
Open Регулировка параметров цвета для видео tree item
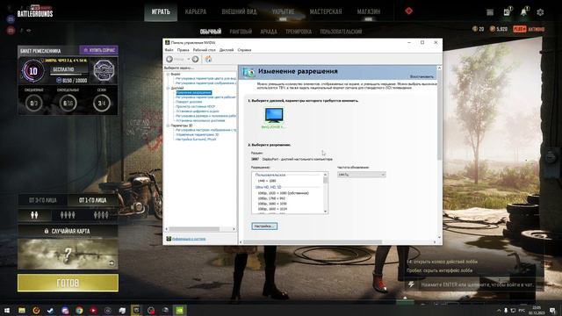coord(205,78)
